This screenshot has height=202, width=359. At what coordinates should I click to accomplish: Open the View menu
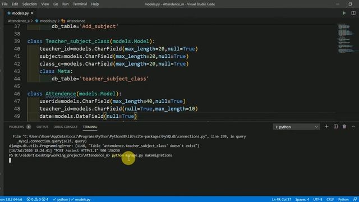45,4
